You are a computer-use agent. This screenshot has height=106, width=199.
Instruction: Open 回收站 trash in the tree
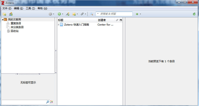(15, 31)
